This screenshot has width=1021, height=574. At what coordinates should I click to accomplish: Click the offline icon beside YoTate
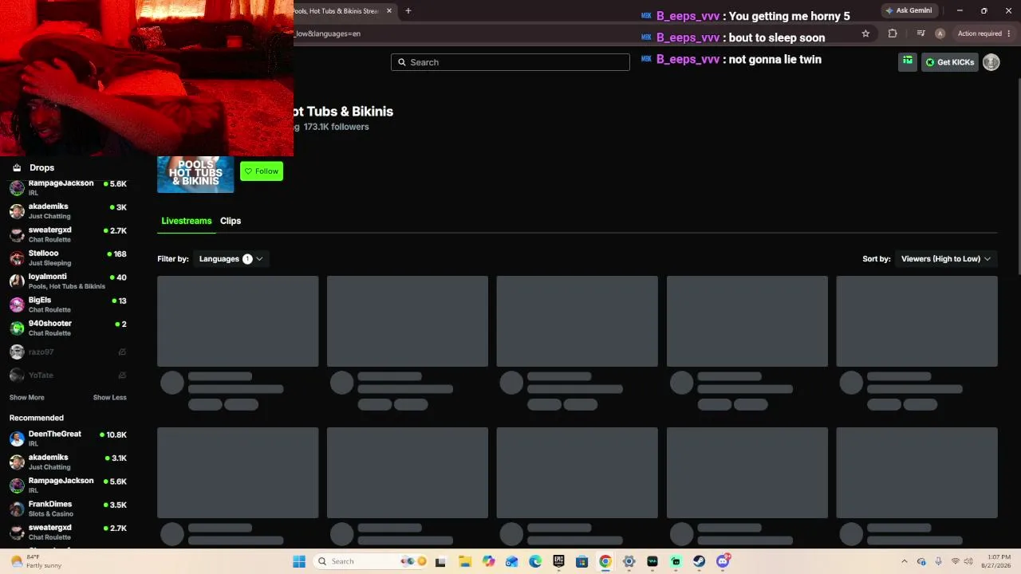point(122,375)
